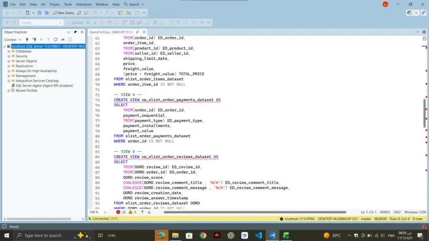Image resolution: width=429 pixels, height=241 pixels.
Task: Click Connect Object Explorer plug icon
Action: tap(27, 39)
